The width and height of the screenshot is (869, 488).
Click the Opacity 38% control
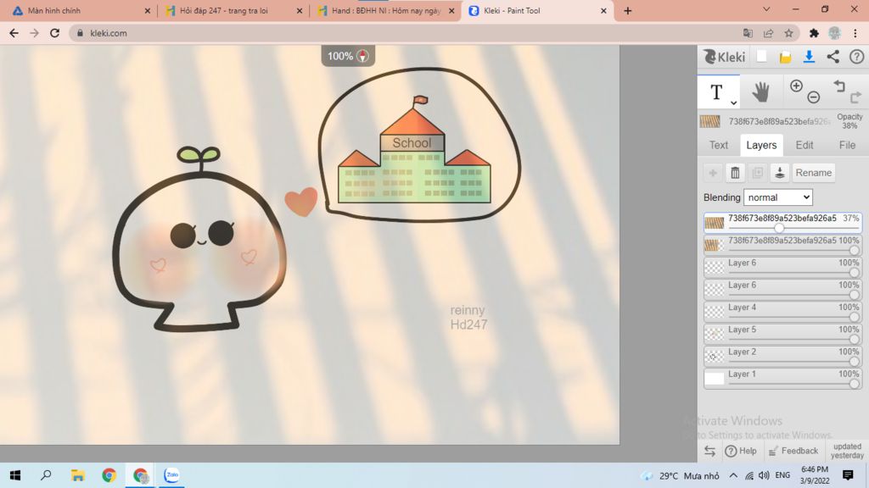coord(849,121)
